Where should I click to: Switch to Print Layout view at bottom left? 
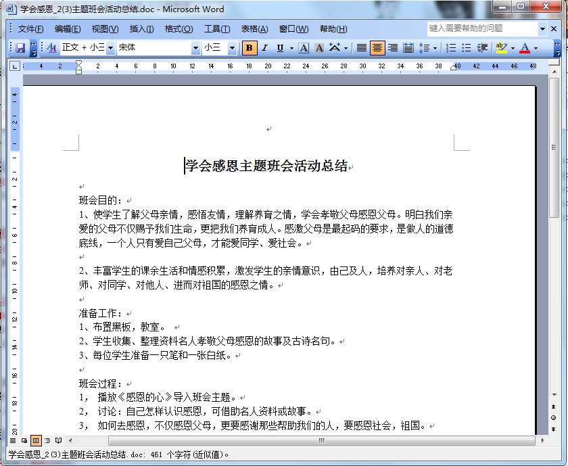[36, 440]
